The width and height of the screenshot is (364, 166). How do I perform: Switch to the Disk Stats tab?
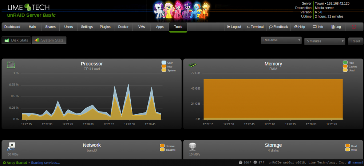[x=16, y=40]
